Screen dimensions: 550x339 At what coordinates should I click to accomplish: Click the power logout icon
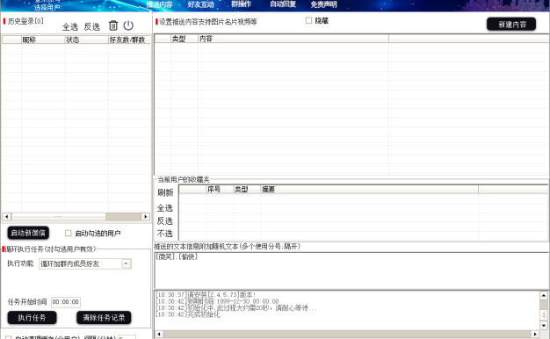128,25
